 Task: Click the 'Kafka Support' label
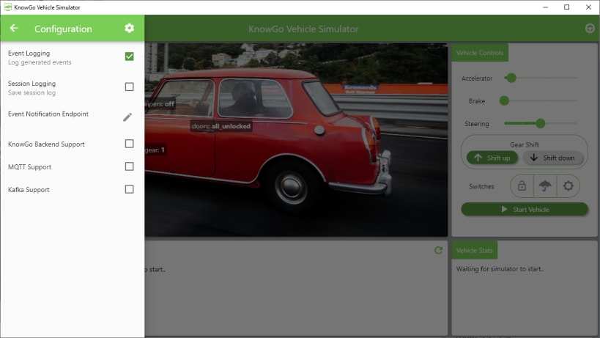coord(29,189)
